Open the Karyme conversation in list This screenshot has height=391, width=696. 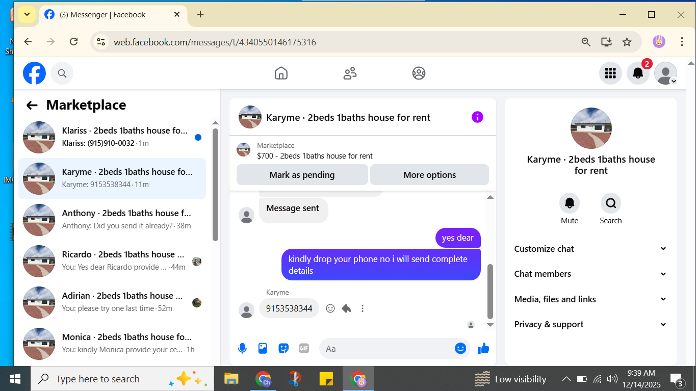[x=112, y=178]
